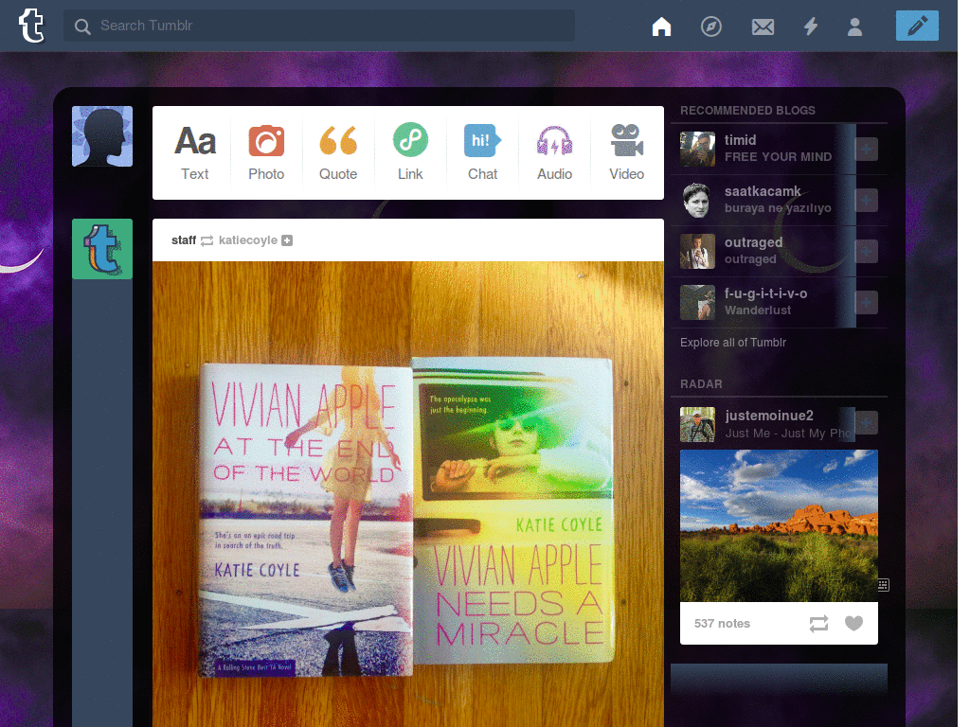This screenshot has height=727, width=970.
Task: Click the justemoinue2 avatar thumbnail
Action: (x=697, y=424)
